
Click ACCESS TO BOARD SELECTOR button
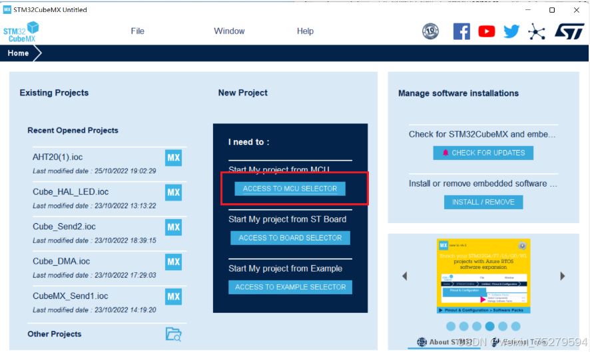point(290,238)
